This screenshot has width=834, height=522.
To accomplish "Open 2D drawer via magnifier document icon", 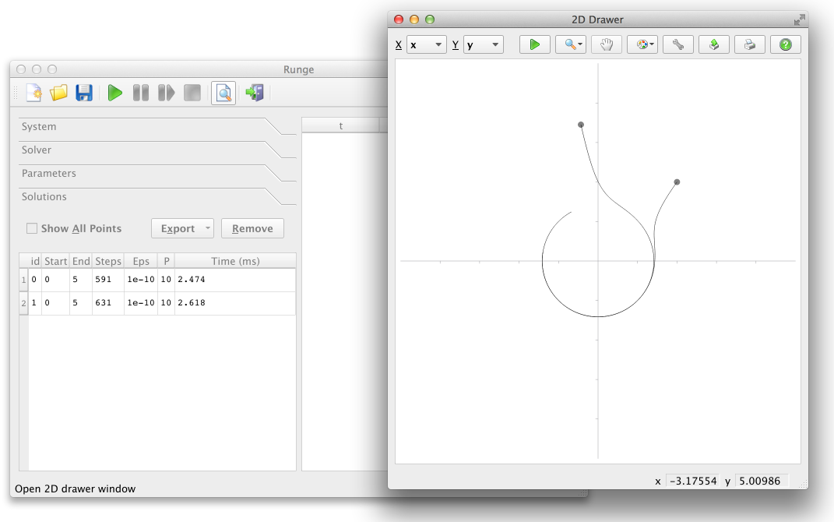I will [x=223, y=93].
